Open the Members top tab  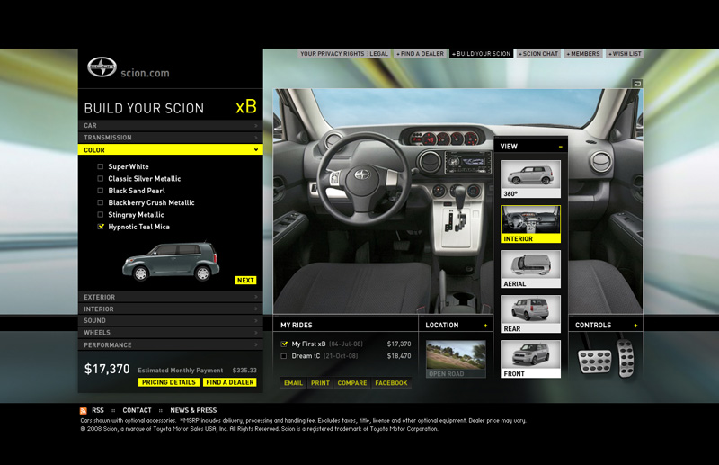pyautogui.click(x=582, y=54)
